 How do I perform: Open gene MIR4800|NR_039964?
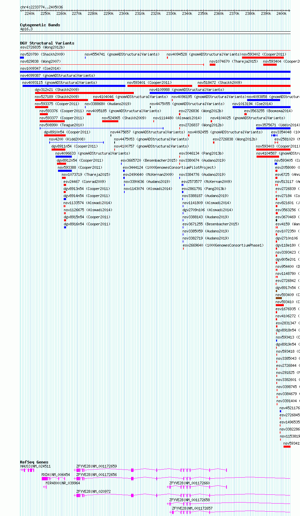coord(63,483)
